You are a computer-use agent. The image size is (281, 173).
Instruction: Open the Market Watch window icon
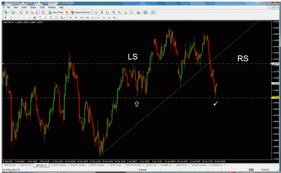(x=21, y=12)
